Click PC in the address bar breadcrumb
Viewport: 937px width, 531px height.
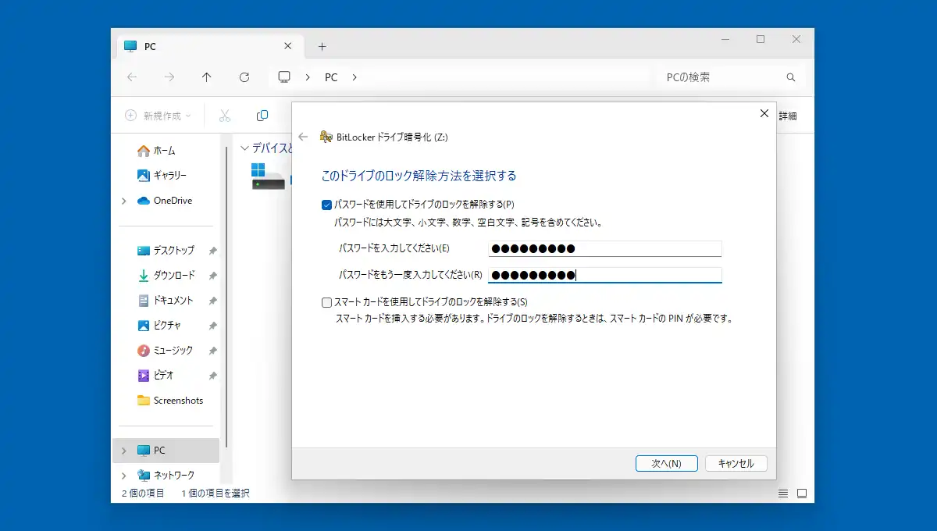(x=331, y=77)
